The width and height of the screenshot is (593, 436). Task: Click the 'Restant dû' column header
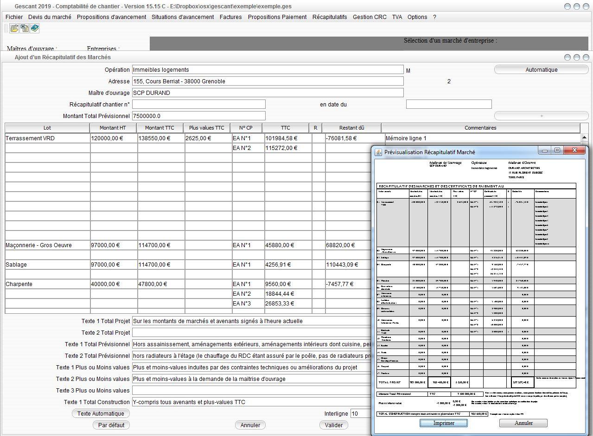click(x=351, y=128)
